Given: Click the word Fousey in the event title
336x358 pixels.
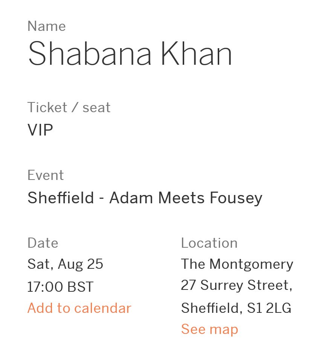Looking at the screenshot, I should (236, 198).
